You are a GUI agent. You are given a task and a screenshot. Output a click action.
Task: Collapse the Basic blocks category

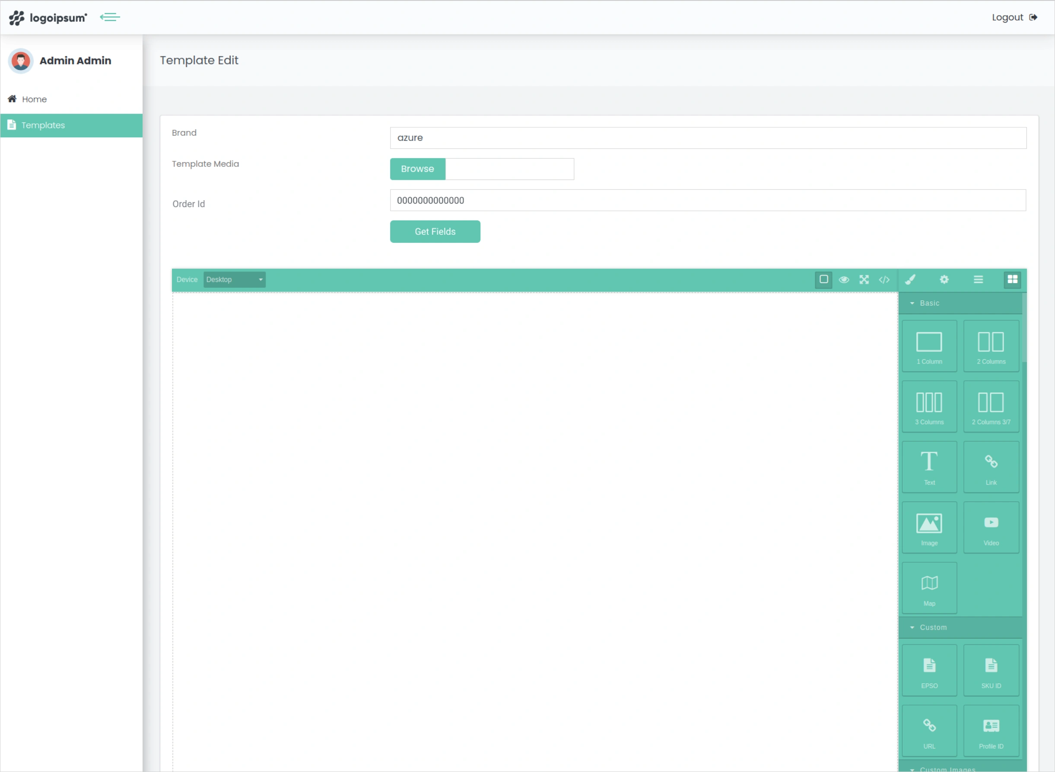click(x=929, y=303)
